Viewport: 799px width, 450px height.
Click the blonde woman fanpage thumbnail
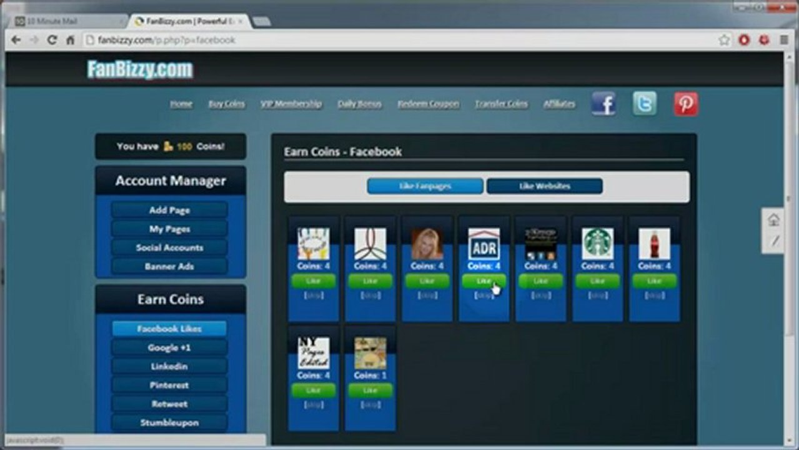[427, 244]
